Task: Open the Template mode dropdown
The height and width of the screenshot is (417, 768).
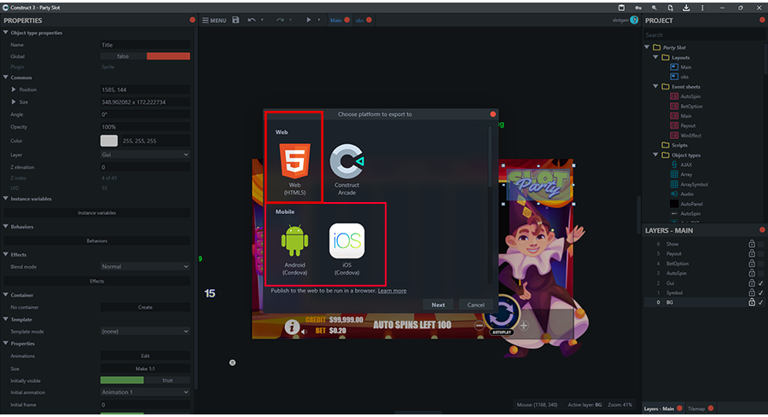Action: (x=145, y=332)
